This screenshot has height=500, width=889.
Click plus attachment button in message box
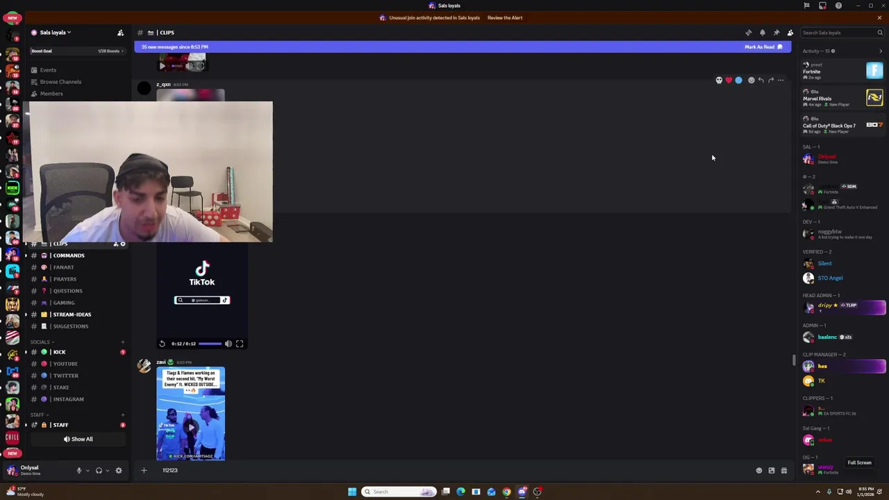(x=144, y=471)
